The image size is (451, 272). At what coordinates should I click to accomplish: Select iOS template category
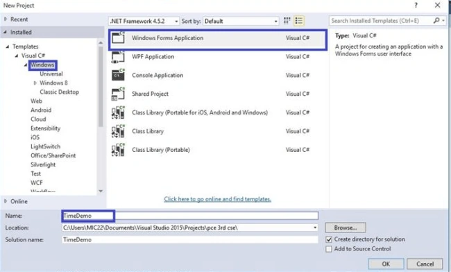tap(35, 137)
